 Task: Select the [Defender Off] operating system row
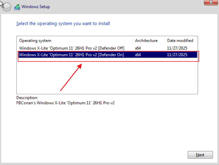pos(108,48)
